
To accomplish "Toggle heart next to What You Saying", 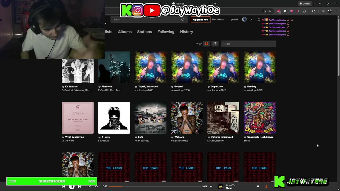I will point(63,137).
